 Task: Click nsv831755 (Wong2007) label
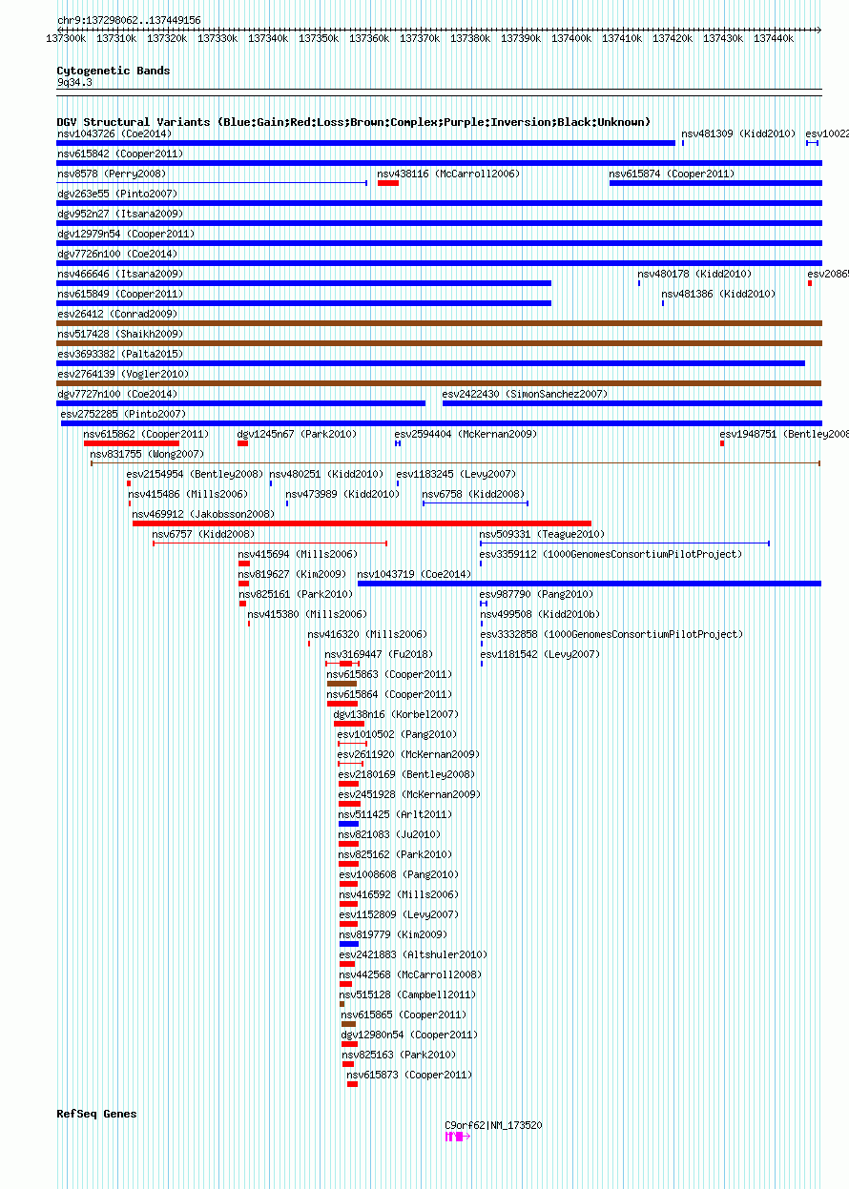[147, 454]
